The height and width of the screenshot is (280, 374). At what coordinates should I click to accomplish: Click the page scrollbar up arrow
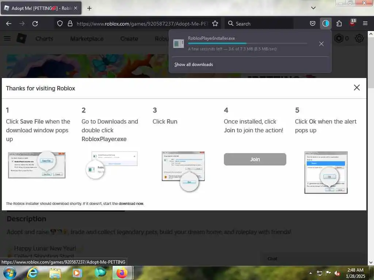[x=371, y=34]
